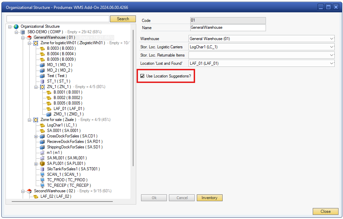The height and width of the screenshot is (219, 343).
Task: Open the Location 'Lost and Found' dropdown
Action: point(331,63)
